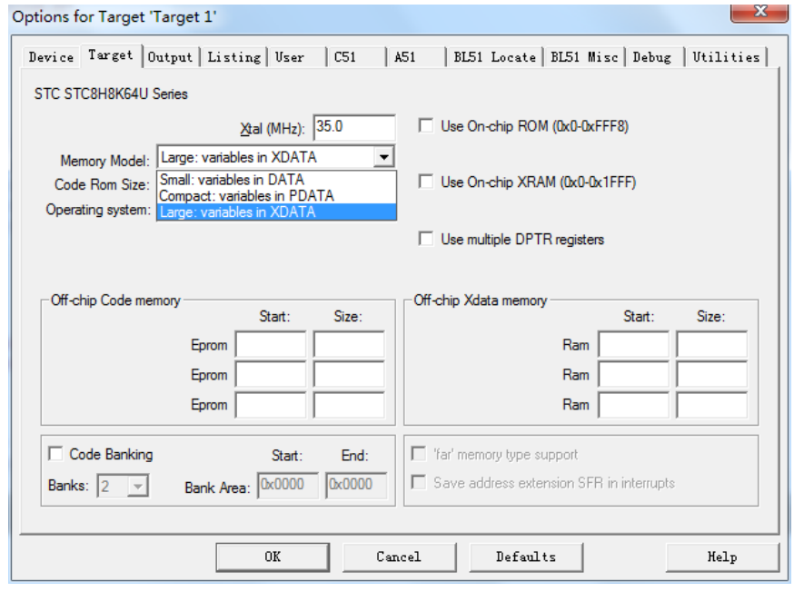This screenshot has width=794, height=591.
Task: Click first Eprom Start field
Action: click(271, 345)
